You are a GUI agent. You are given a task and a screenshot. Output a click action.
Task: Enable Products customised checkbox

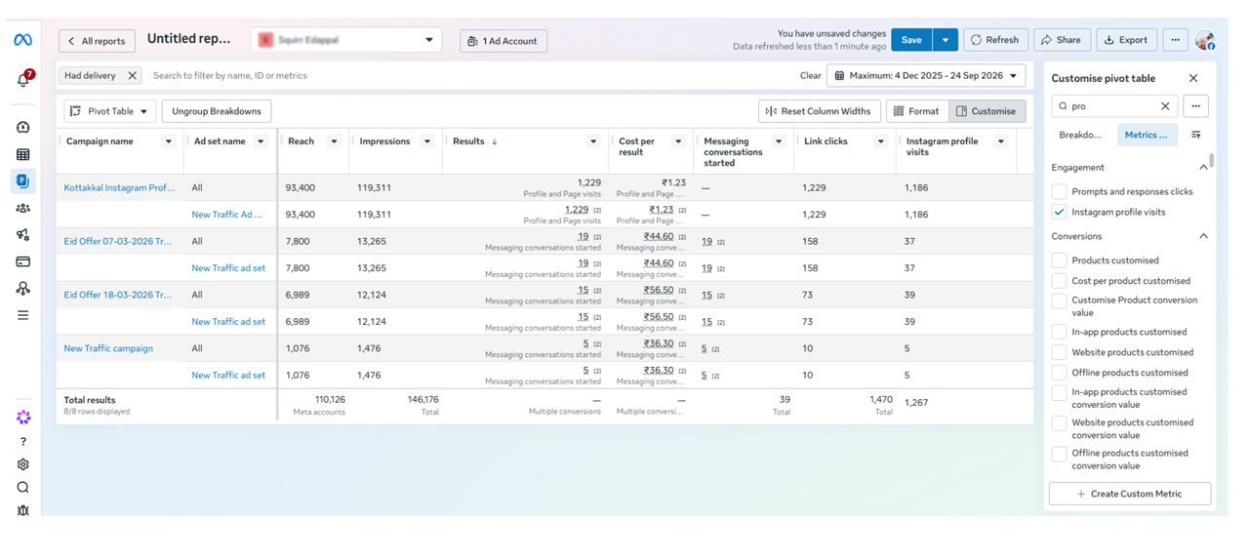(x=1059, y=260)
